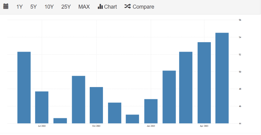Click the shortest bar near 44.6

60,121
